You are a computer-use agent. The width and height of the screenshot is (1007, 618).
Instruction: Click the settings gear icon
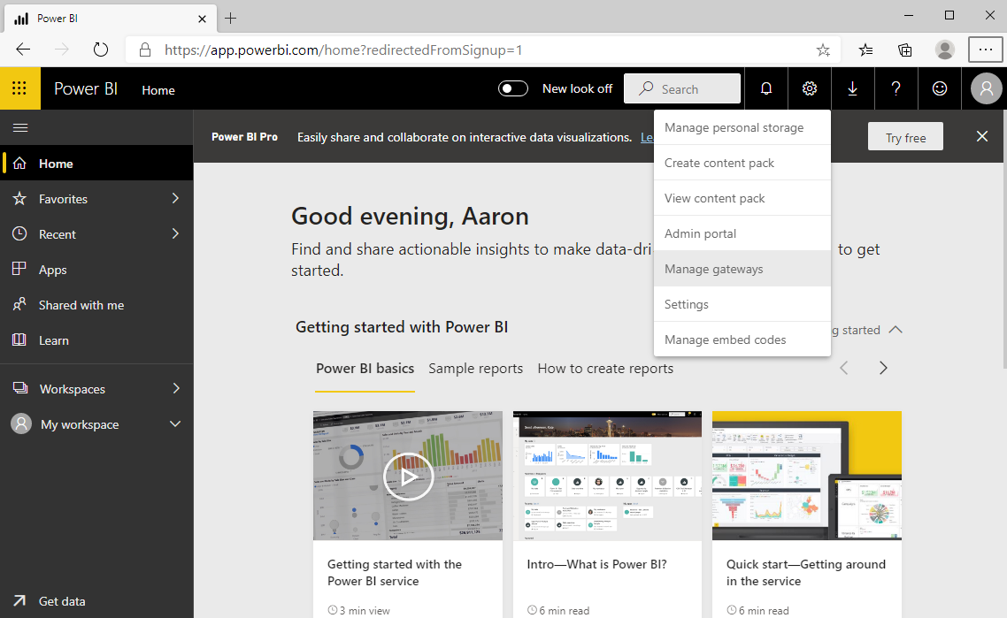pyautogui.click(x=809, y=88)
